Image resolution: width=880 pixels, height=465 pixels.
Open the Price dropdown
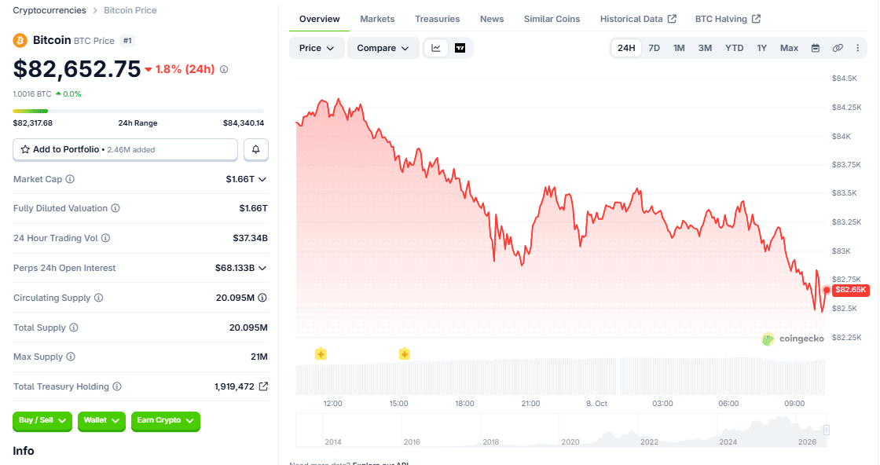click(x=317, y=48)
